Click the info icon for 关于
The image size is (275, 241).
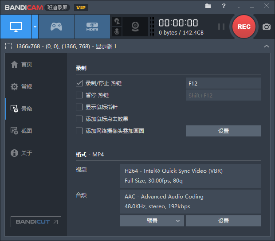click(14, 153)
